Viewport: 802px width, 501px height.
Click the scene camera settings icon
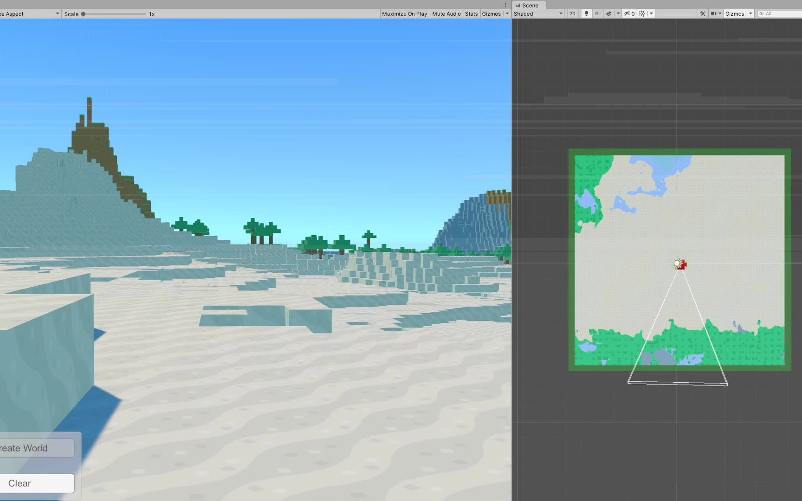pos(712,13)
